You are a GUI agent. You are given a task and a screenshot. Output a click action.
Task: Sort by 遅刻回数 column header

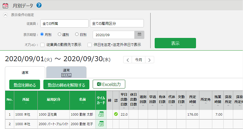[x=143, y=100]
